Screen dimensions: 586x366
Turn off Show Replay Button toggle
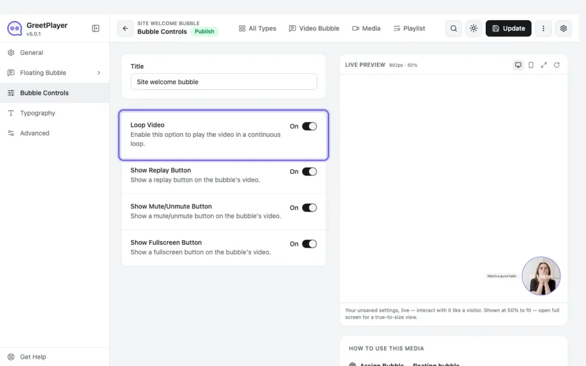pyautogui.click(x=310, y=172)
